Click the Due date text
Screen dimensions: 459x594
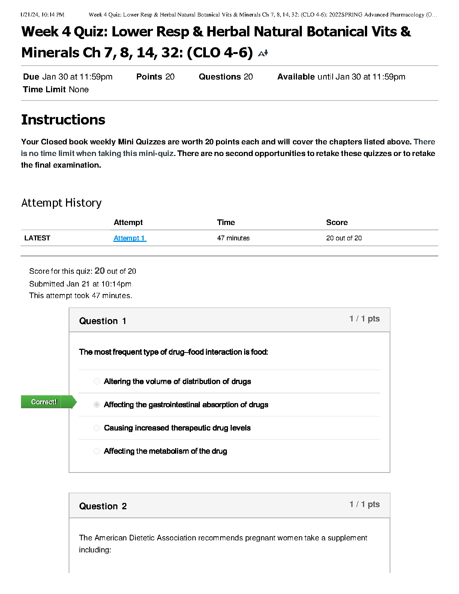68,77
